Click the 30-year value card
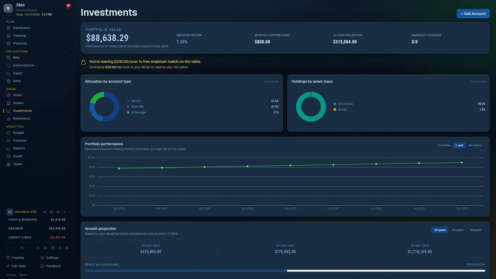The image size is (496, 279). point(420,249)
